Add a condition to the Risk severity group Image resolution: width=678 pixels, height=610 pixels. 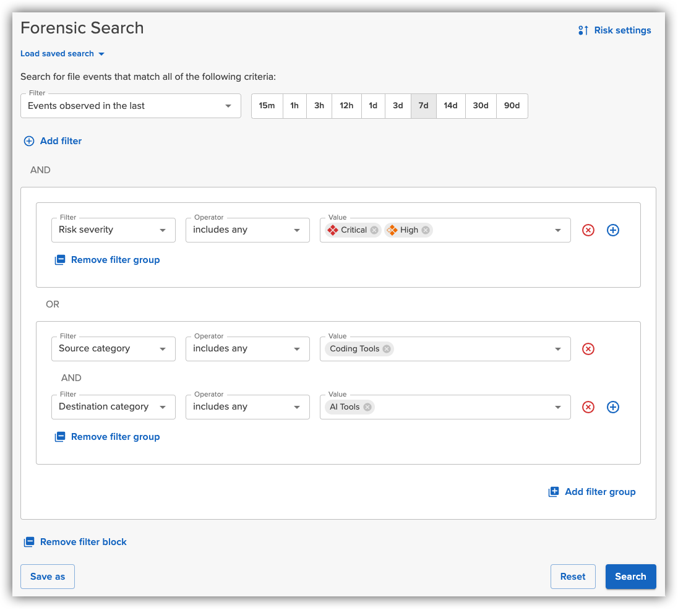(x=612, y=230)
